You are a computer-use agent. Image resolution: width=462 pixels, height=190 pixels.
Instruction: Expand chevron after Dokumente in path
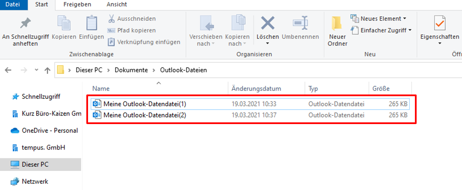pyautogui.click(x=154, y=70)
